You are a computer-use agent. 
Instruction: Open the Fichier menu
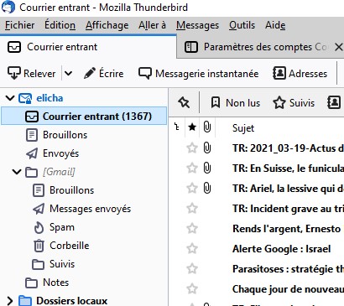19,25
